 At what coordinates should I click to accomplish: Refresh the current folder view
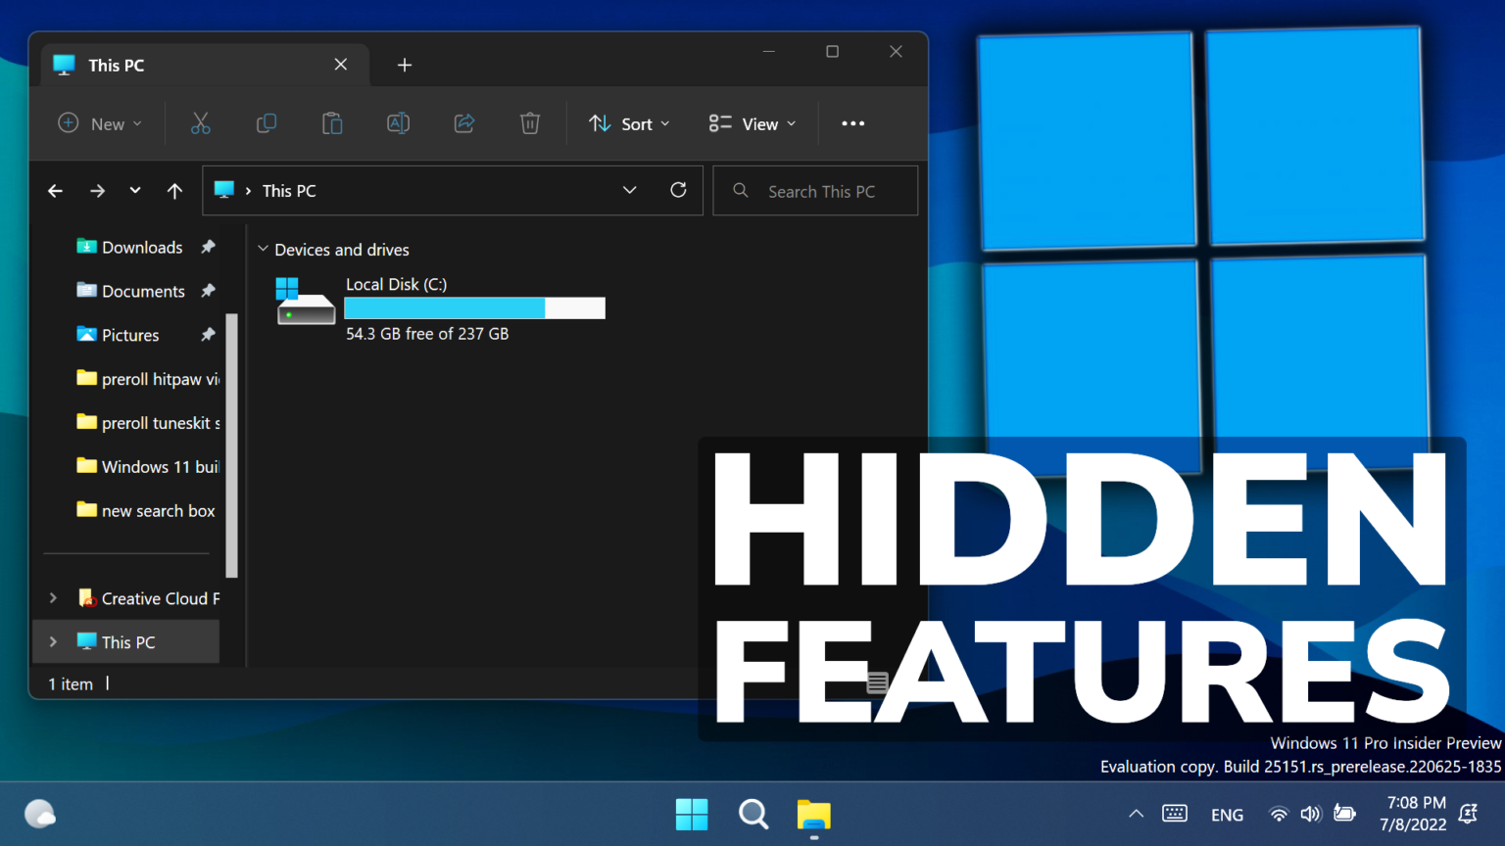tap(678, 190)
